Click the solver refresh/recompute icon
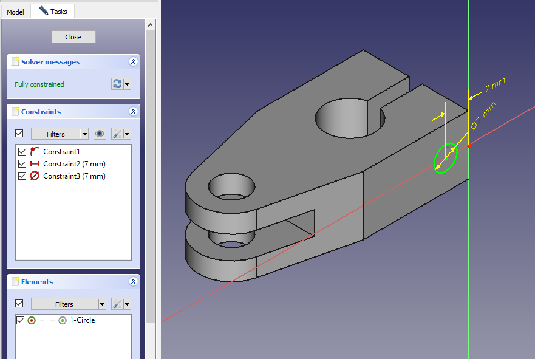The image size is (535, 359). pos(117,84)
